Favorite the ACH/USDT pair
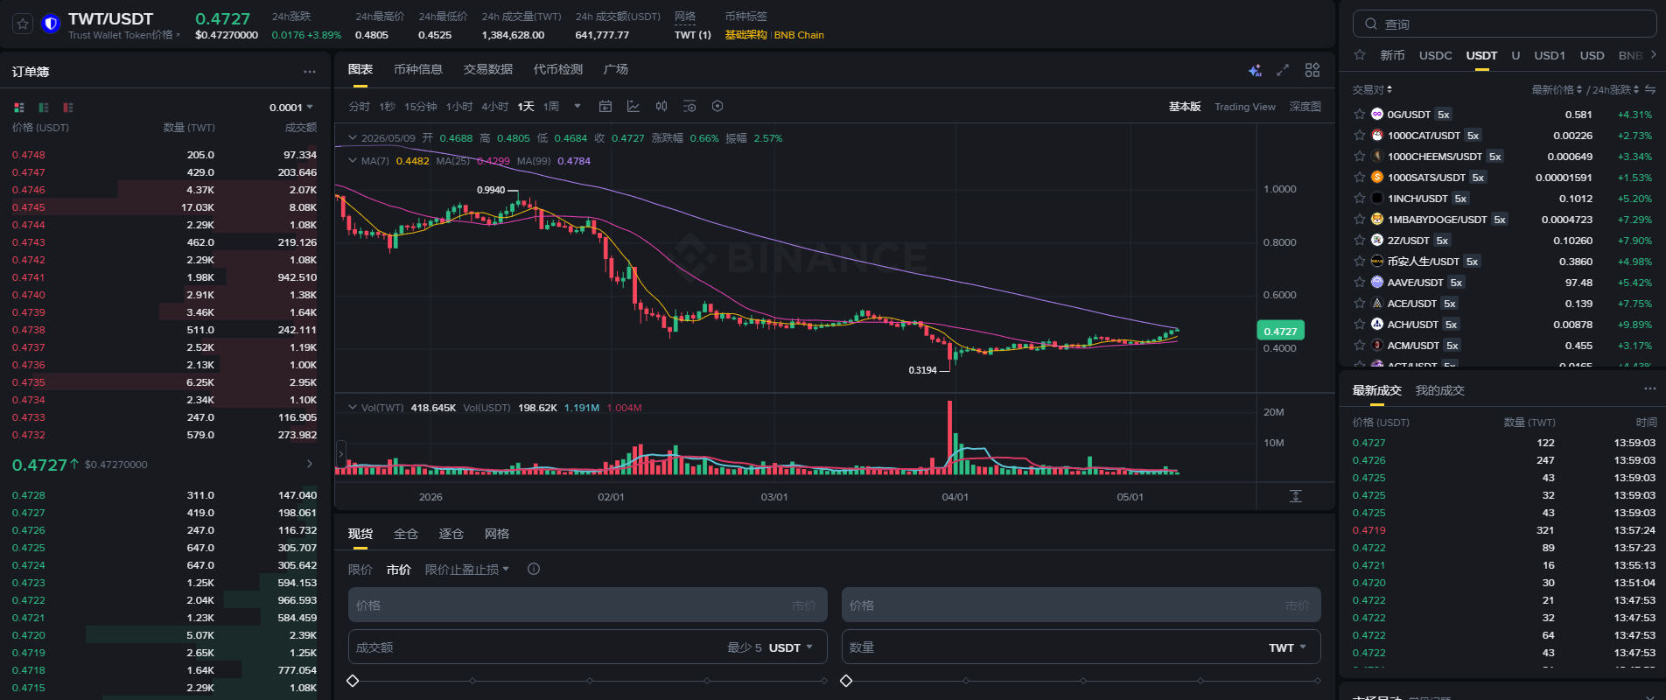This screenshot has width=1666, height=700. tap(1360, 325)
